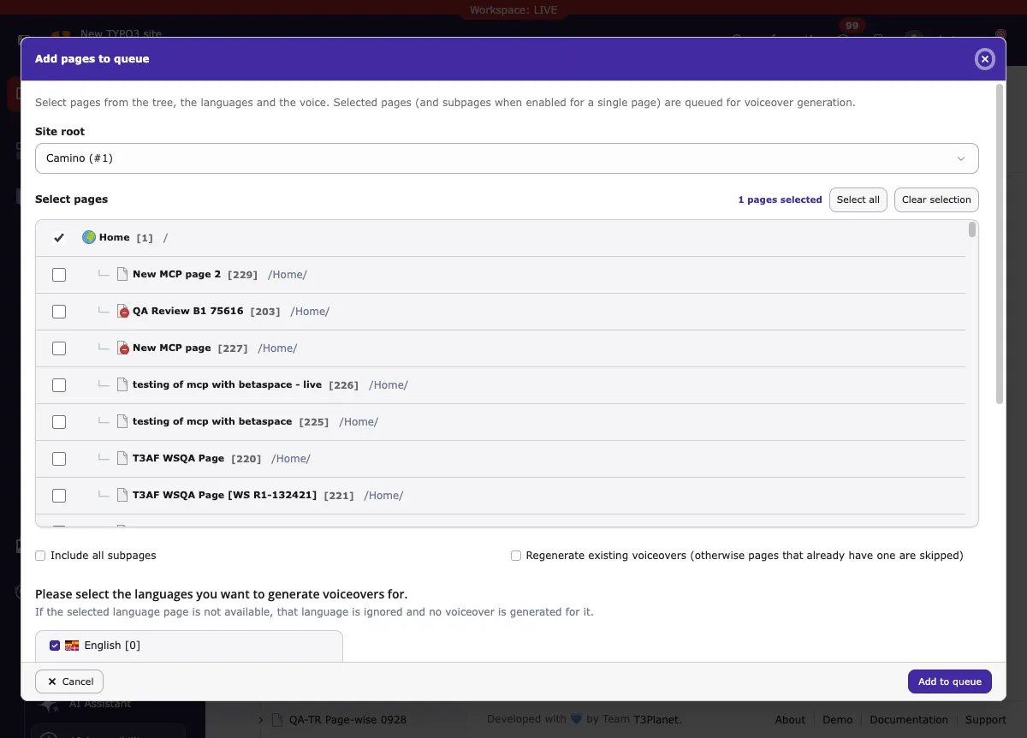This screenshot has width=1027, height=738.
Task: Click the hidden page icon of QA Review B1 75616
Action: point(122,311)
